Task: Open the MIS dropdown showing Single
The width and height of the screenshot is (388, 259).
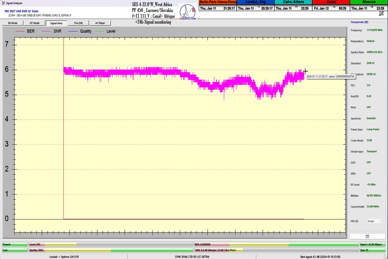Action: point(373,221)
